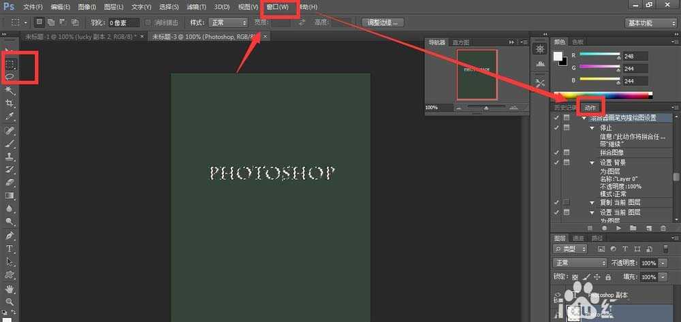Select the Rectangular Marquee tool

[x=10, y=63]
